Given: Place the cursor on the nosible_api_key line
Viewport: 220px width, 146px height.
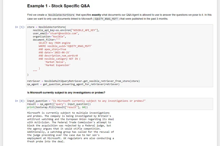Looking at the screenshot, I should (x=66, y=30).
